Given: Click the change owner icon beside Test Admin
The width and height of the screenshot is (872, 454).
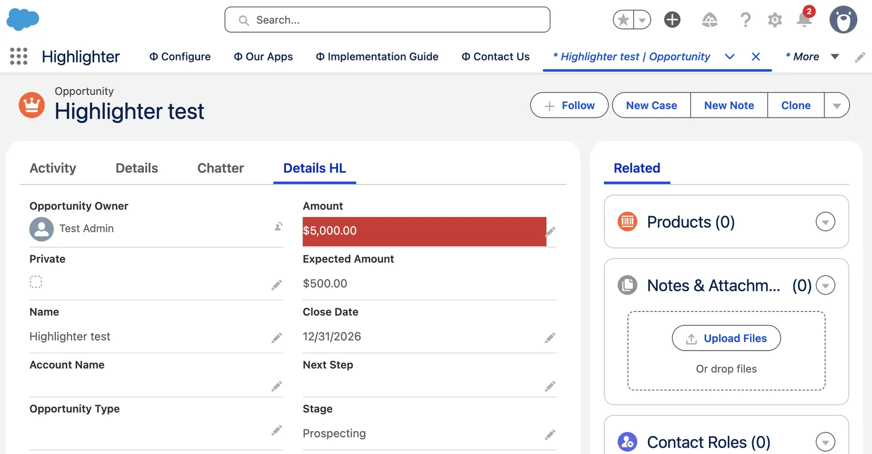Looking at the screenshot, I should pos(278,226).
